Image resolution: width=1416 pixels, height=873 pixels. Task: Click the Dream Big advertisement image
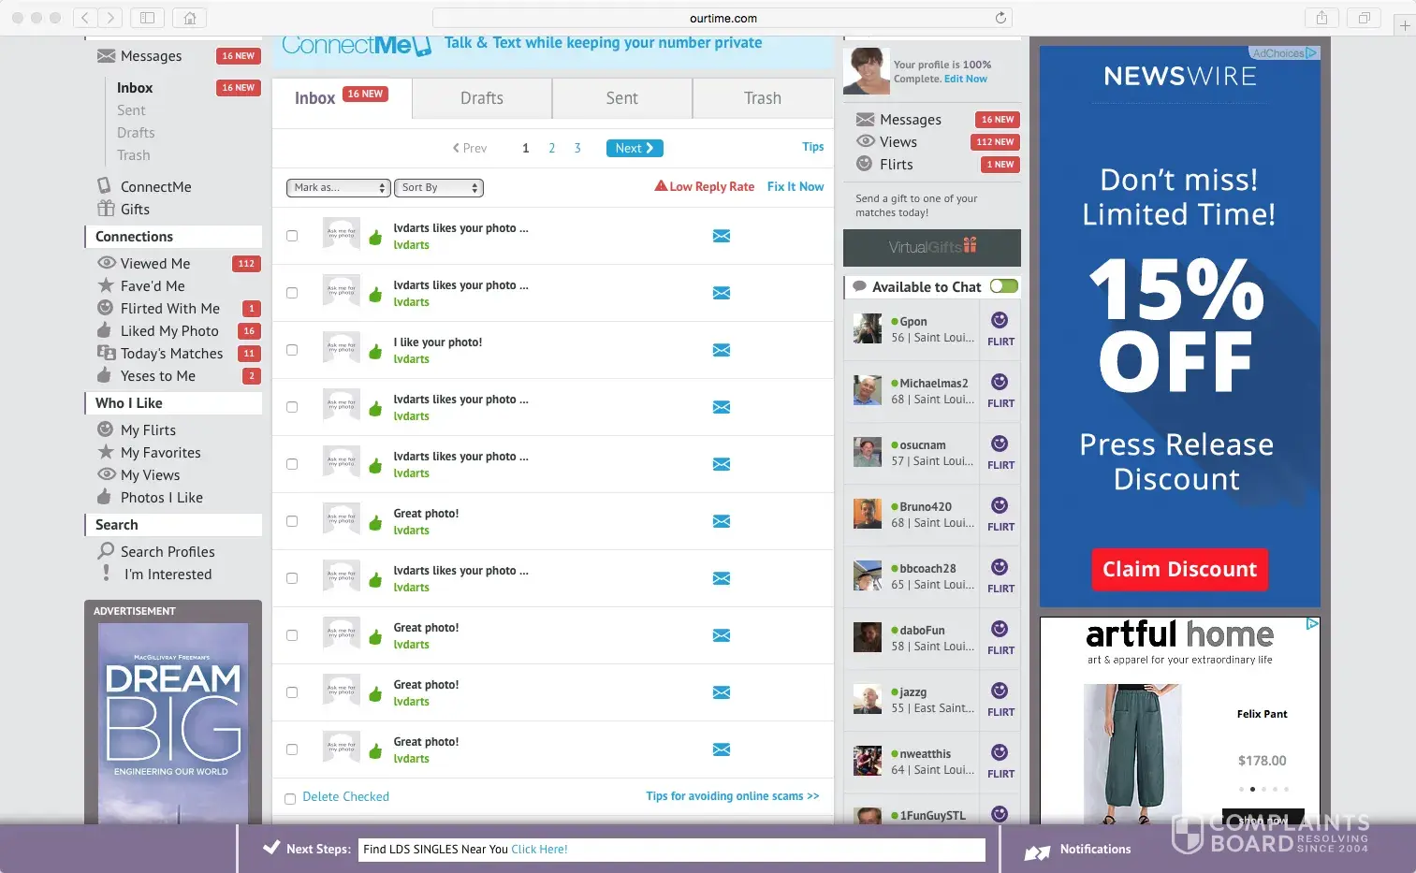click(173, 723)
